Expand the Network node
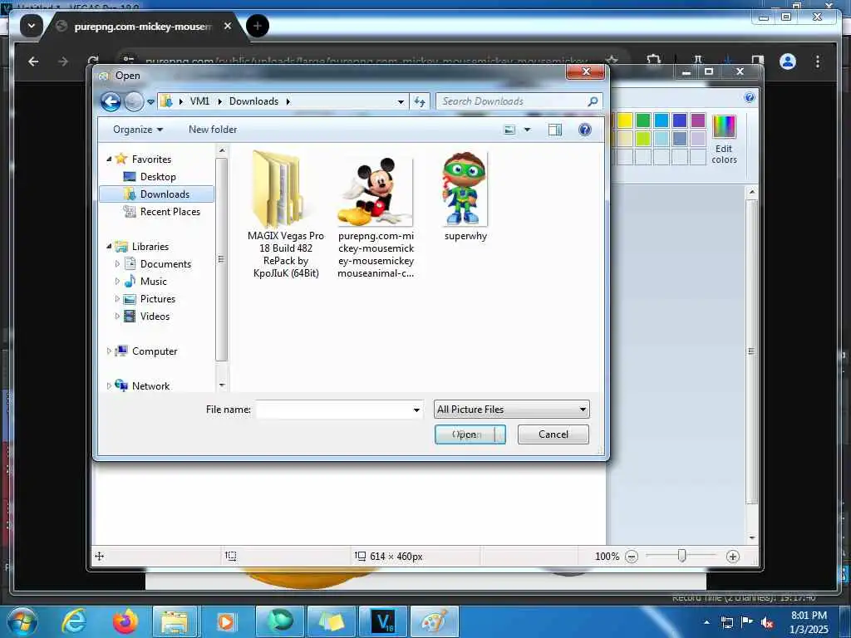 pyautogui.click(x=109, y=385)
